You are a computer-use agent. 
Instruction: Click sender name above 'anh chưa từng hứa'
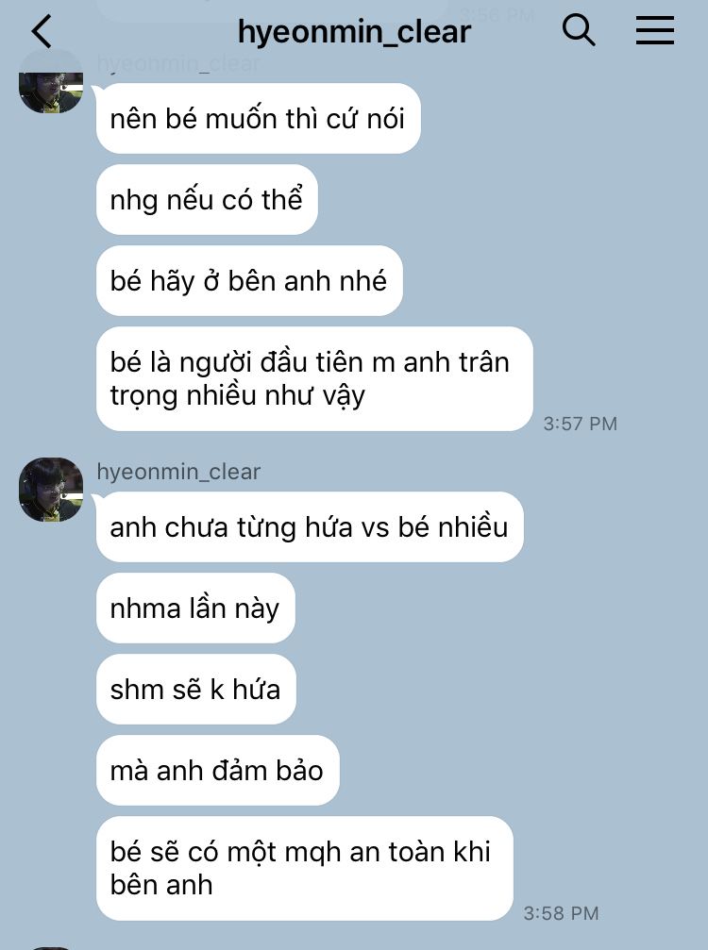(178, 472)
